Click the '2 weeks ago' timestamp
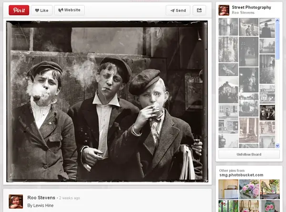 [70, 198]
